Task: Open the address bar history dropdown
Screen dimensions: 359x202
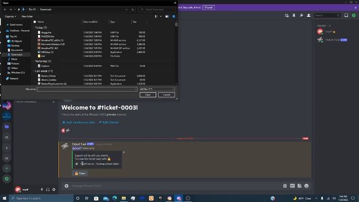Action: [x=126, y=10]
